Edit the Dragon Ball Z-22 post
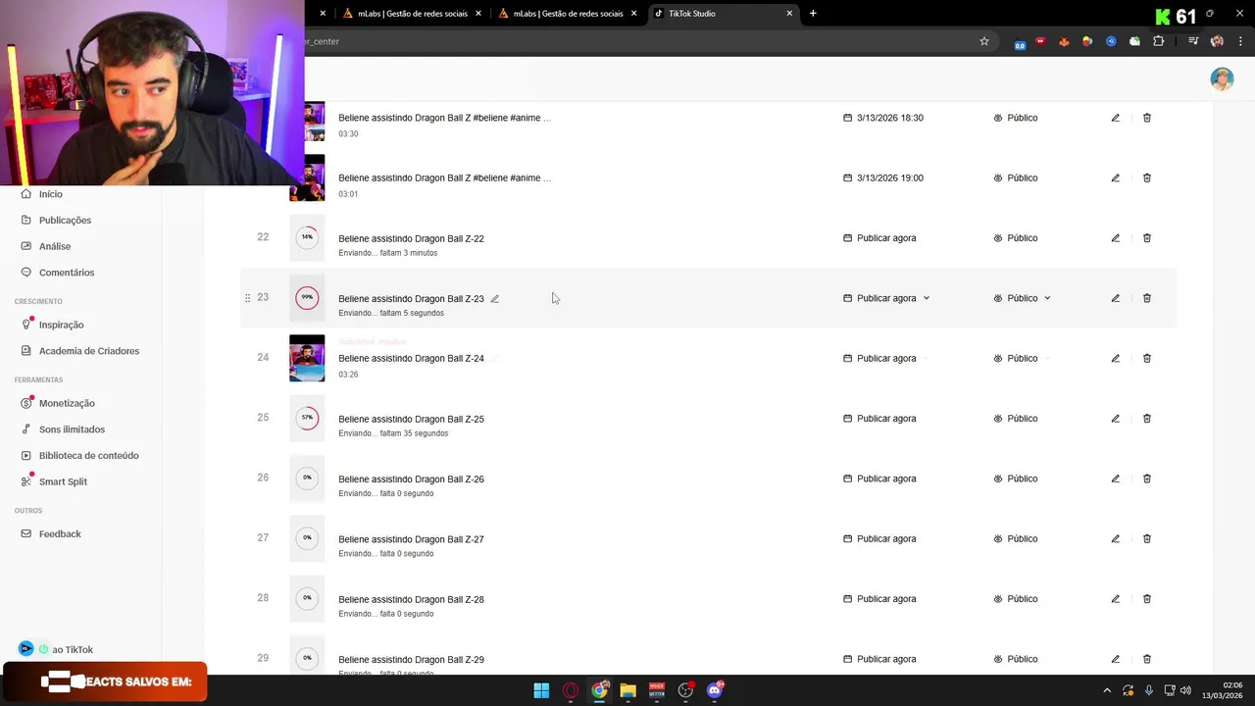 [1115, 238]
